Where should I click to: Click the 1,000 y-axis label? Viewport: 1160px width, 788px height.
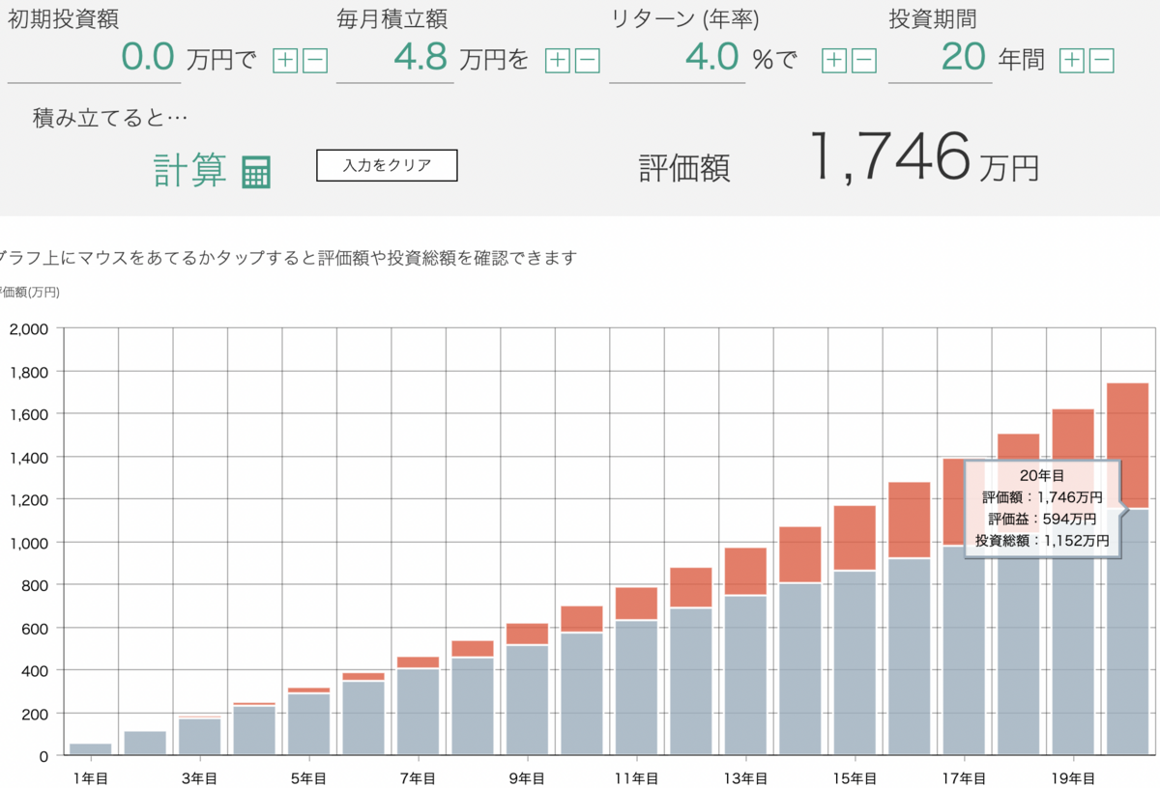pos(28,542)
